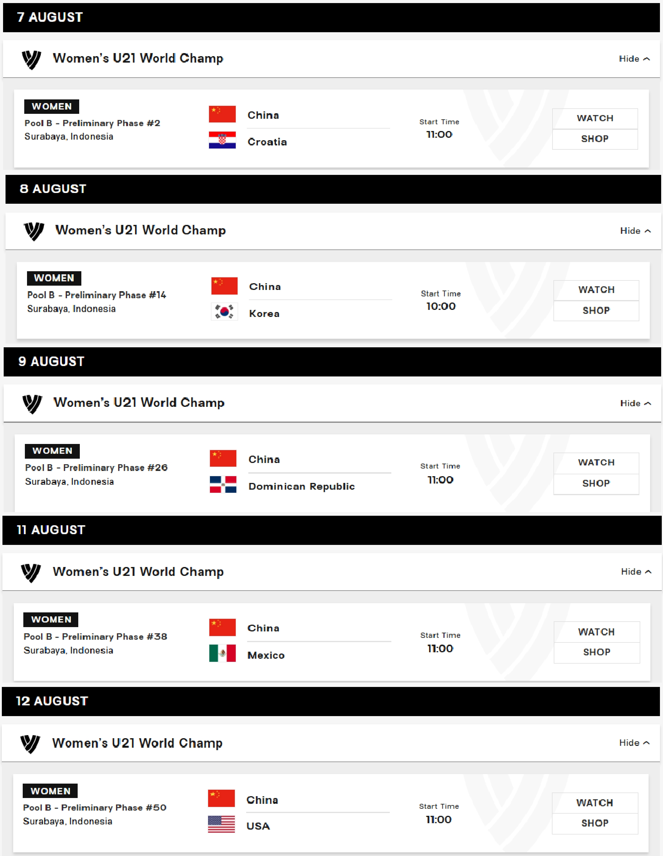Image resolution: width=663 pixels, height=856 pixels.
Task: Watch the China vs USA match
Action: tap(595, 803)
